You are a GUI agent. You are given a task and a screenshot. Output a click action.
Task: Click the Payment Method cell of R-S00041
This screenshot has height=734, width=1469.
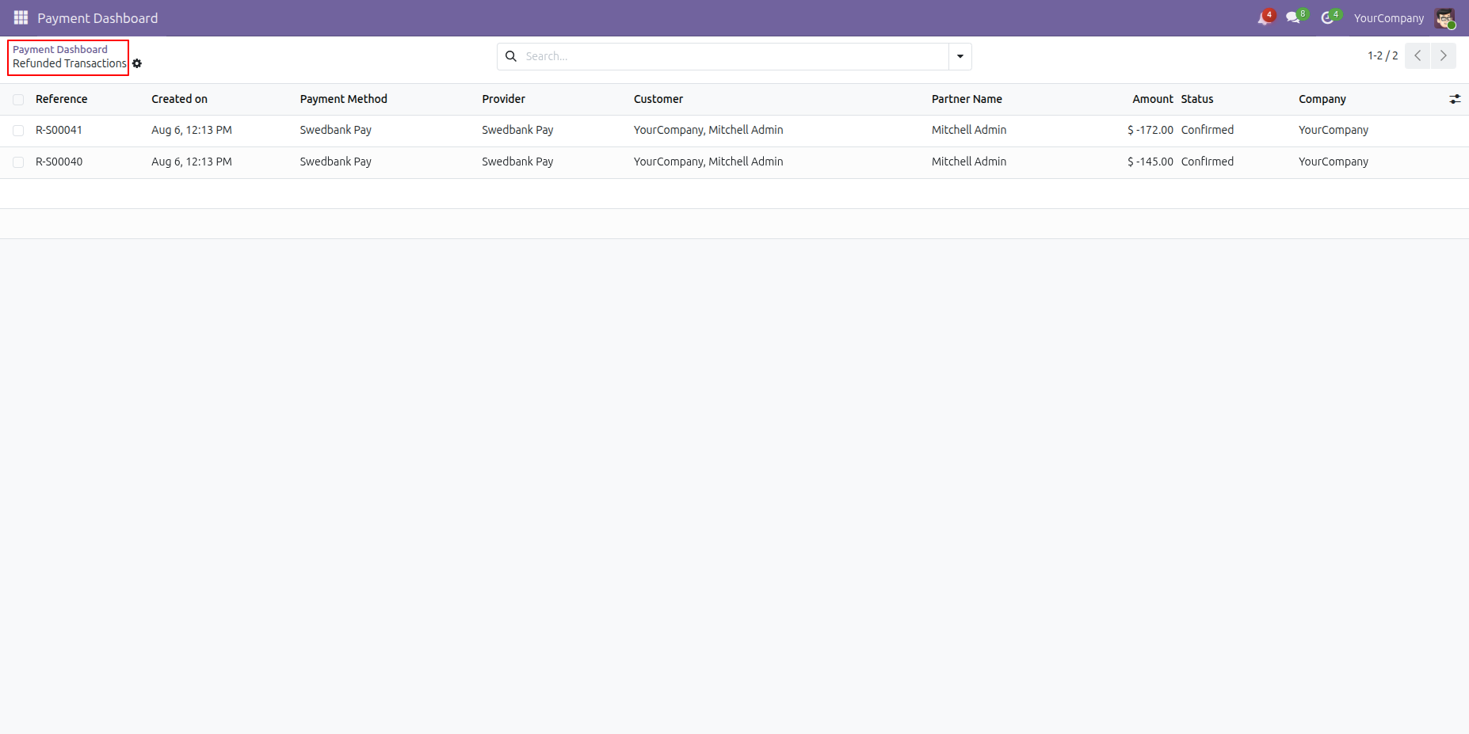pos(336,130)
